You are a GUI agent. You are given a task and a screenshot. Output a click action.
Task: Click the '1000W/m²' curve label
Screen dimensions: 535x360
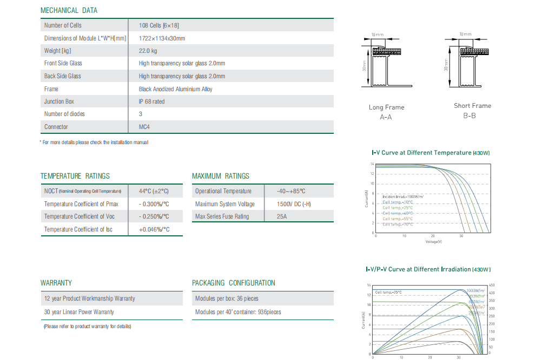pos(475,291)
